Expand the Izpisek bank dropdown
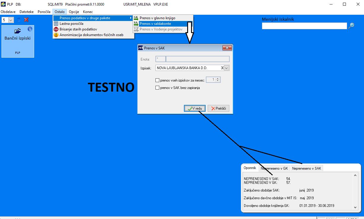 tap(227, 68)
